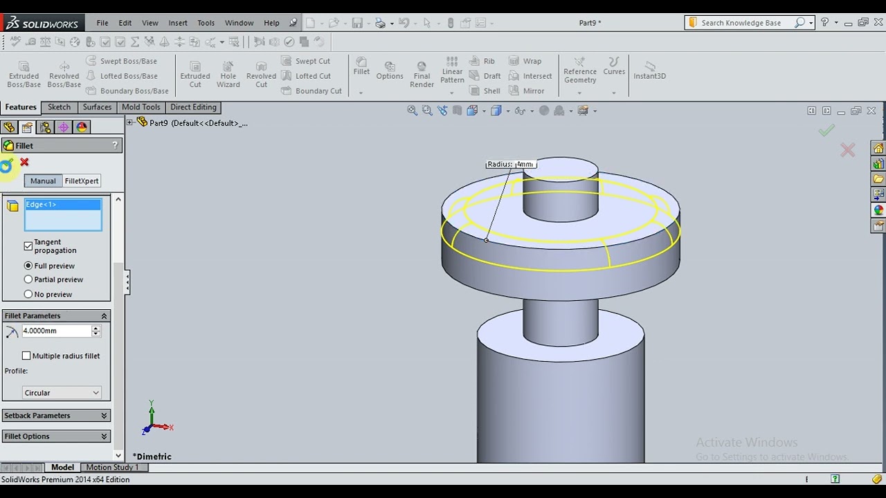Screen dimensions: 886x498
Task: Select the Revolved Boss/Base tool
Action: (64, 73)
